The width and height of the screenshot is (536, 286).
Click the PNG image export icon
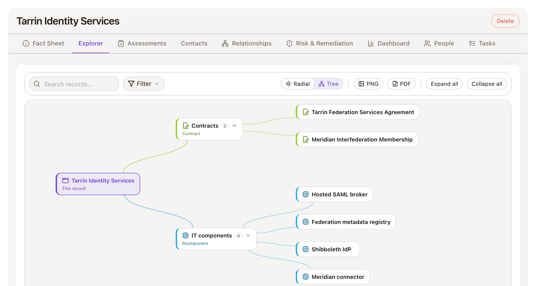pos(361,84)
